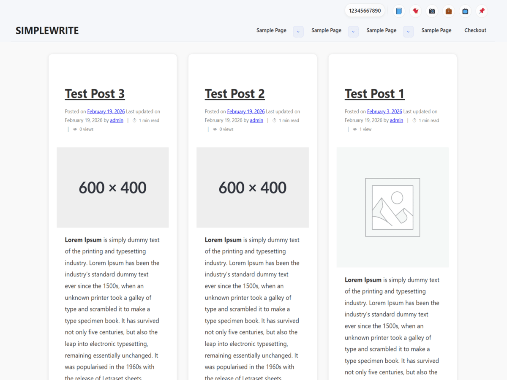Open admin author link under Test Post 3
The width and height of the screenshot is (507, 380).
pos(117,120)
